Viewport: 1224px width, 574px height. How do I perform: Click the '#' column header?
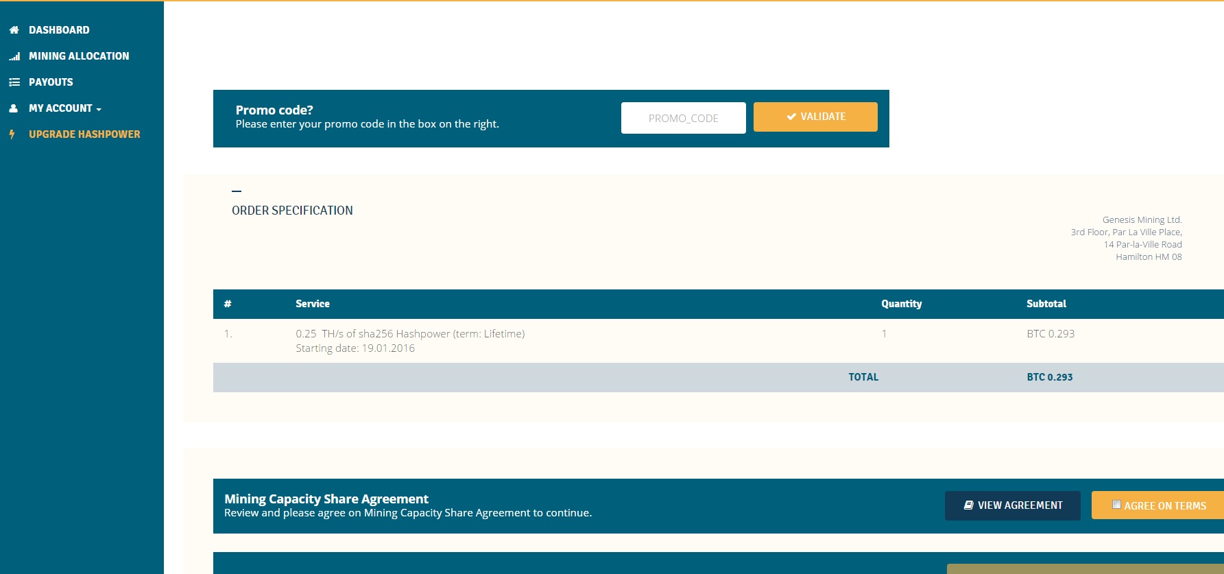click(228, 304)
